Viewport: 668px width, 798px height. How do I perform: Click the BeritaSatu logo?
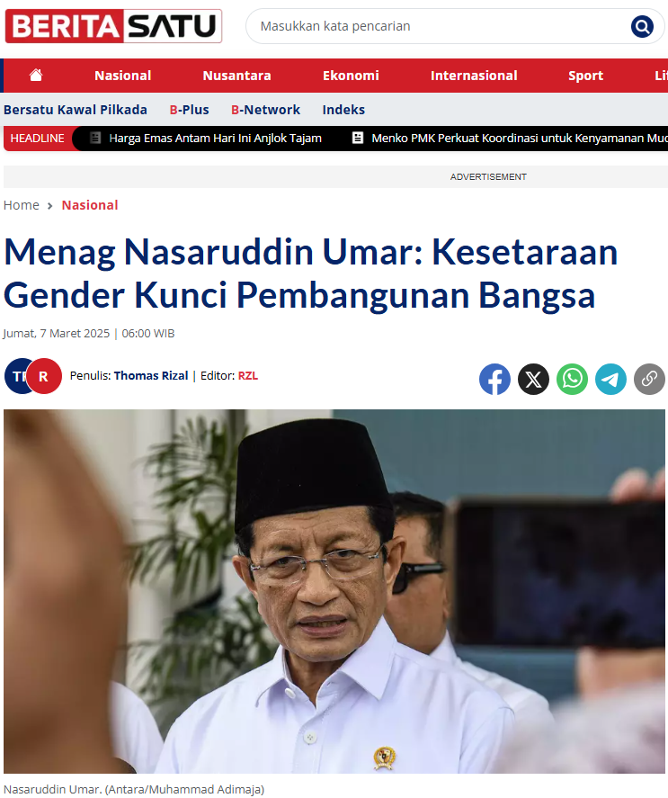point(113,26)
